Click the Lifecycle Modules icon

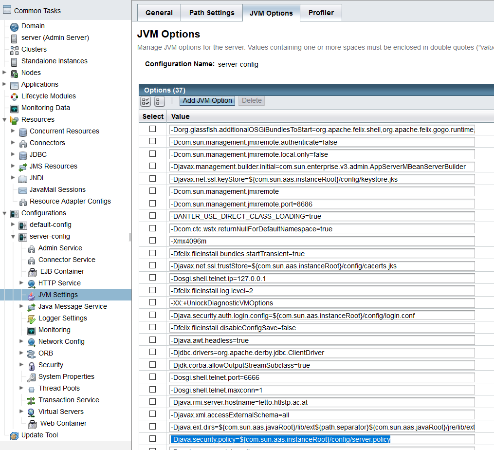14,96
